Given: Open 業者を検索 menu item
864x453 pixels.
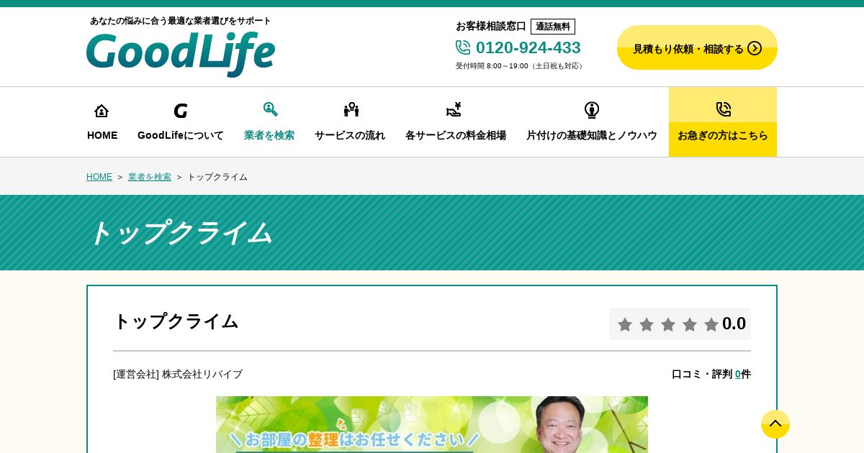Looking at the screenshot, I should tap(269, 122).
